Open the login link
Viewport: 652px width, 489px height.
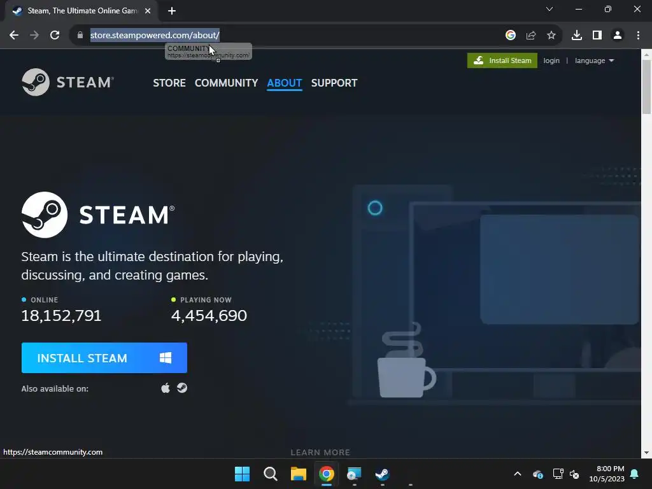coord(551,60)
